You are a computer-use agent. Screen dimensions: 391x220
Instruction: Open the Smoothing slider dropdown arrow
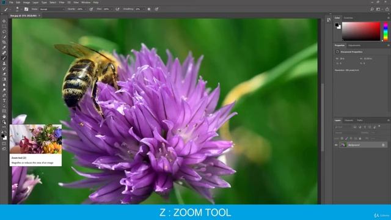(x=143, y=9)
